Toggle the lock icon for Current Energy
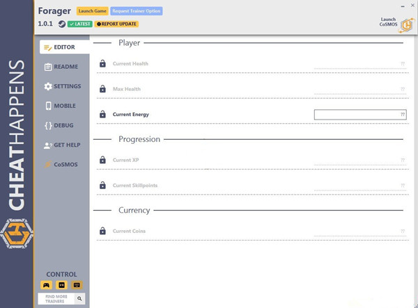 coord(102,114)
